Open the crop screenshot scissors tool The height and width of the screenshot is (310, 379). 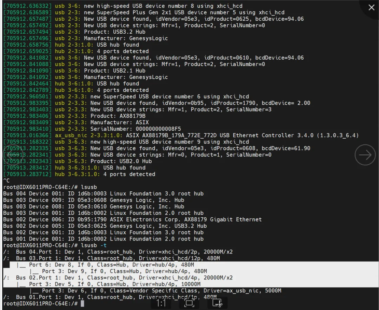pyautogui.click(x=217, y=303)
